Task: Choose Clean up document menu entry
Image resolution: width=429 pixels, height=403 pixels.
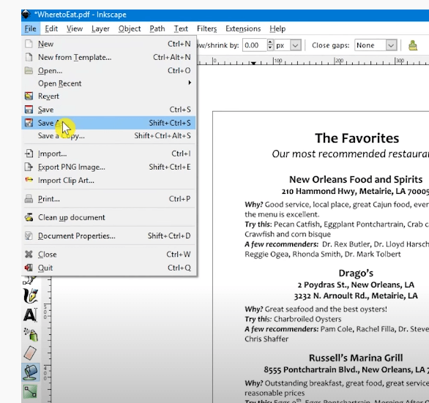Action: click(x=108, y=217)
